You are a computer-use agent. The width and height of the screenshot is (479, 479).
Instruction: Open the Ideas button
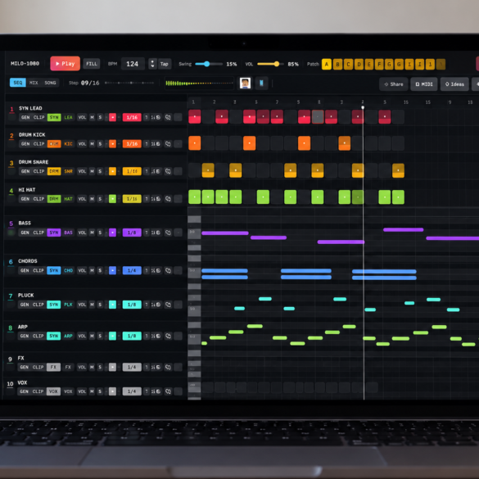point(454,84)
